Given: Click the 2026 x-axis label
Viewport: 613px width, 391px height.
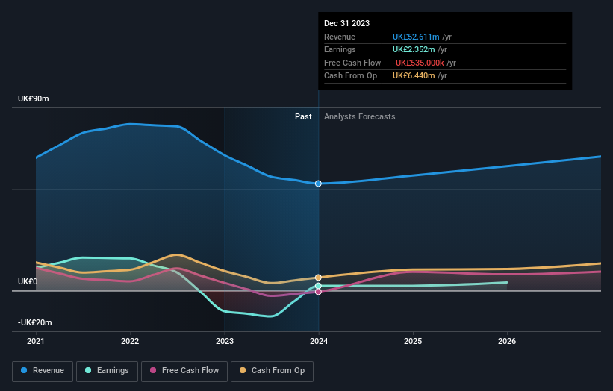Looking at the screenshot, I should [507, 341].
